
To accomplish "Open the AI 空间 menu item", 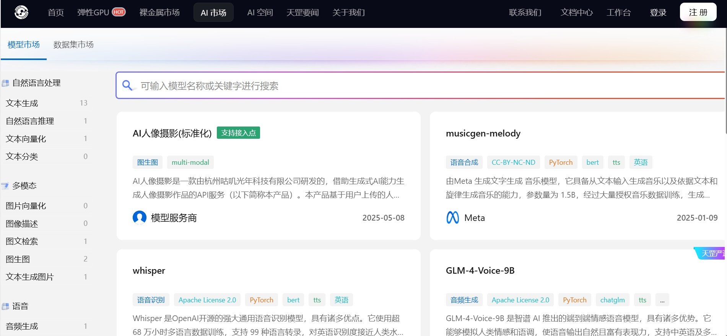I will (260, 13).
